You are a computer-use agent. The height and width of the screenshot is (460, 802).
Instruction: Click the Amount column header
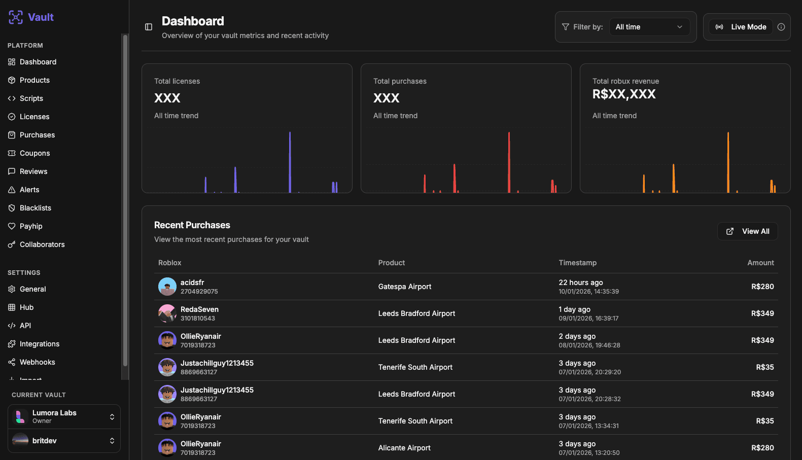pos(760,263)
